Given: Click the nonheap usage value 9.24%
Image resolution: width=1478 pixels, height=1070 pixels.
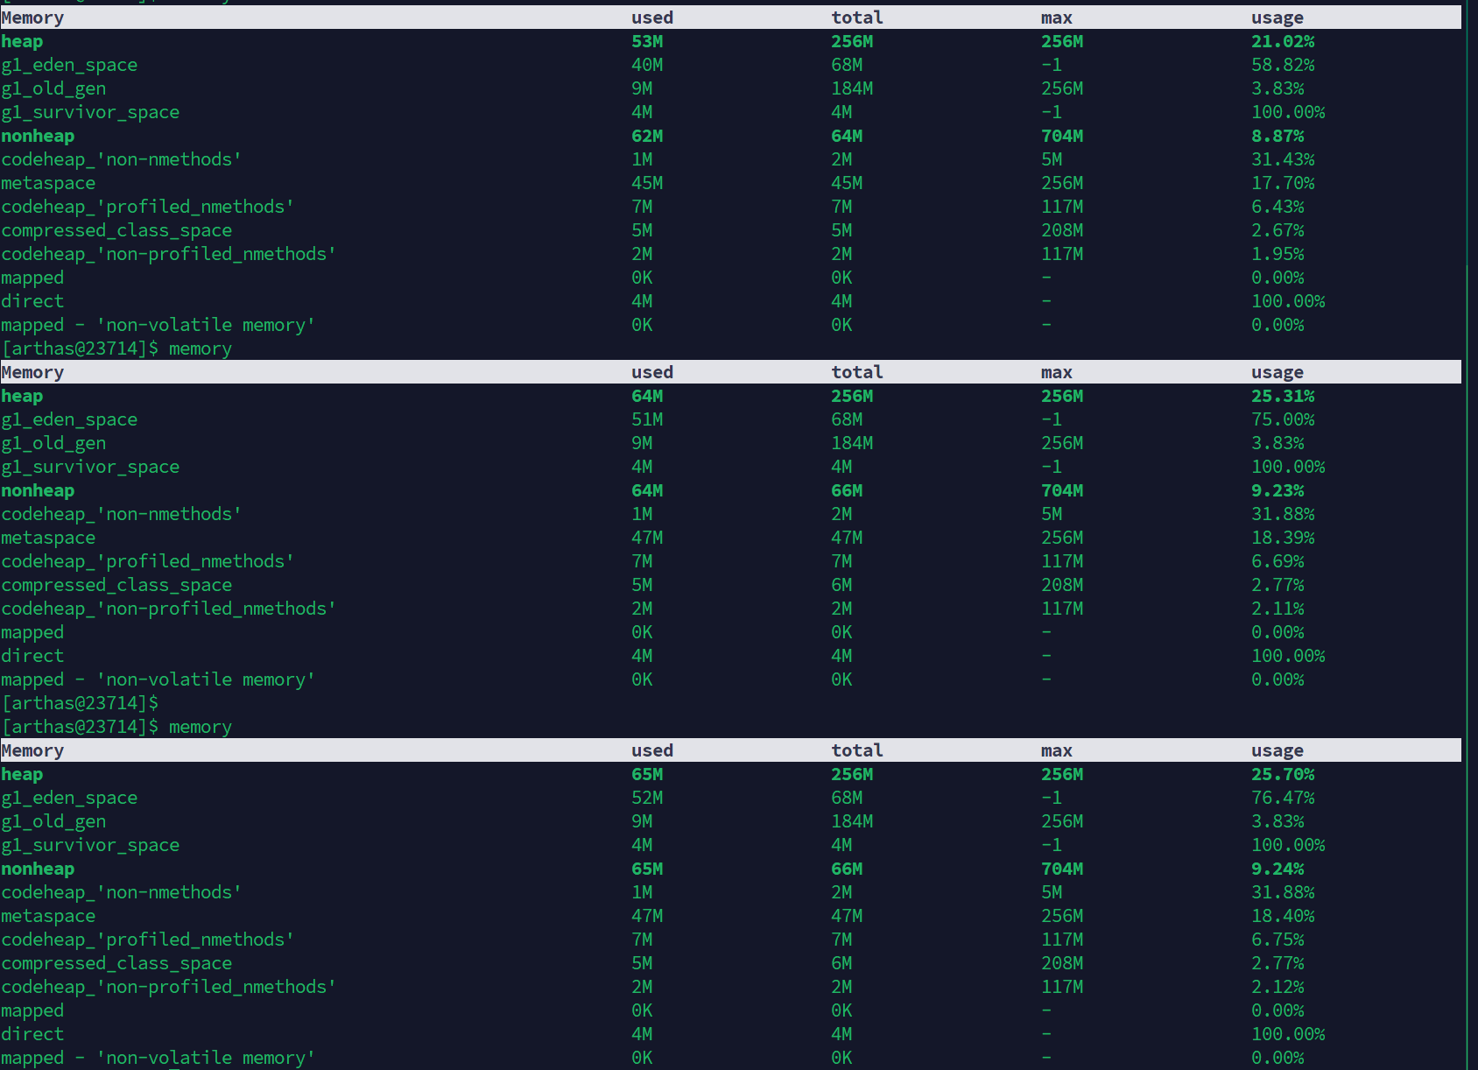Looking at the screenshot, I should point(1277,869).
